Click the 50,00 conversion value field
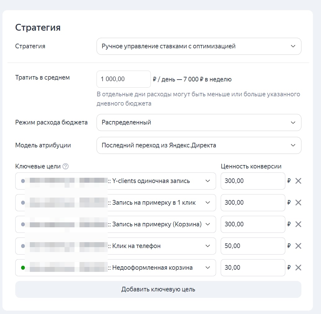Image resolution: width=321 pixels, height=314 pixels. click(x=253, y=246)
